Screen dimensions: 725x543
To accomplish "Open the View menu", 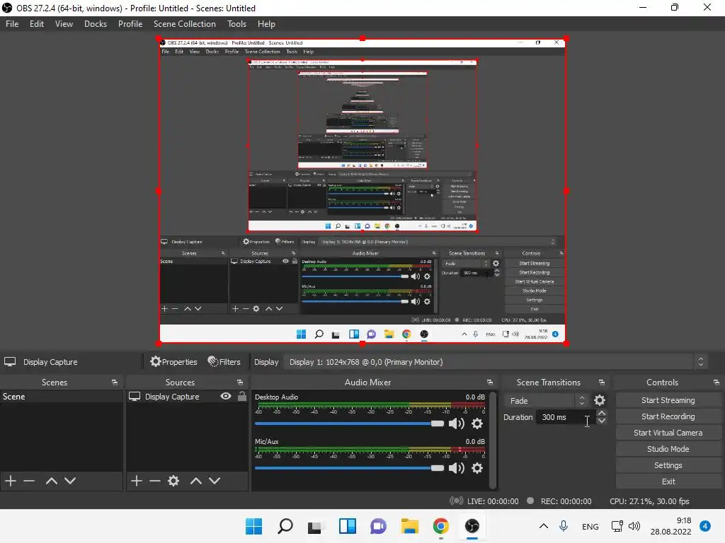I will (x=64, y=24).
